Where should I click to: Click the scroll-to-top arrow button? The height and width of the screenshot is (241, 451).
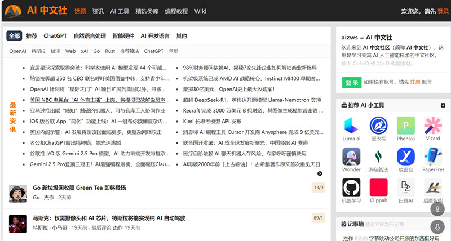[437, 209]
